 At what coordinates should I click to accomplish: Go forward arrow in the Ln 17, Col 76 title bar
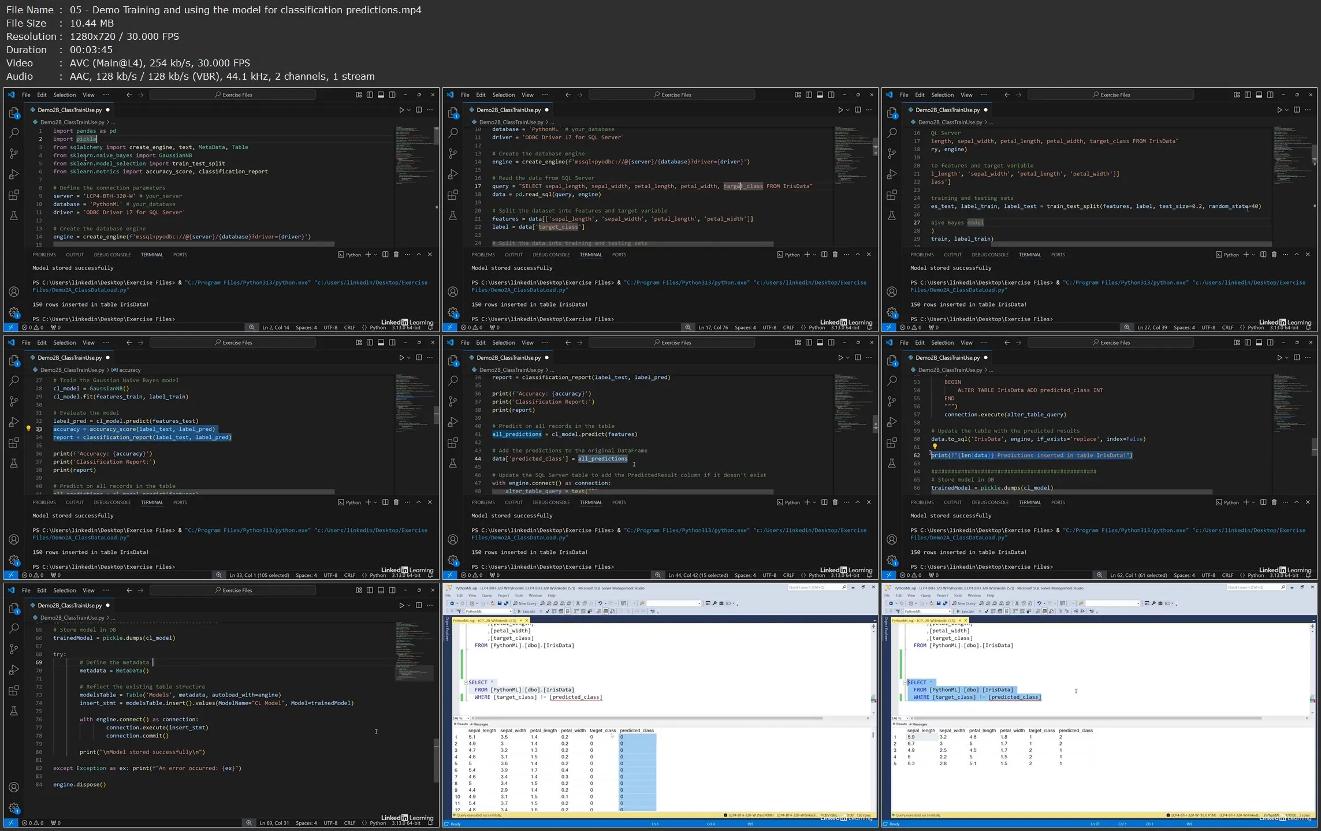pos(579,95)
